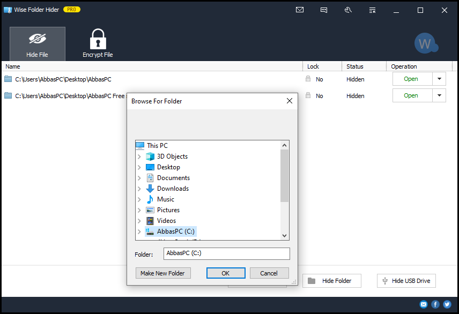Click the Hide USB Drive button

[406, 281]
